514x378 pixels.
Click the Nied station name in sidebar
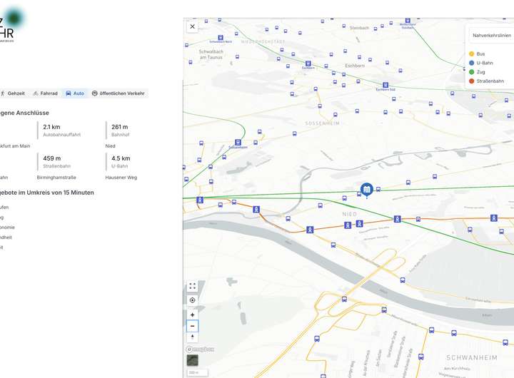[x=110, y=145]
